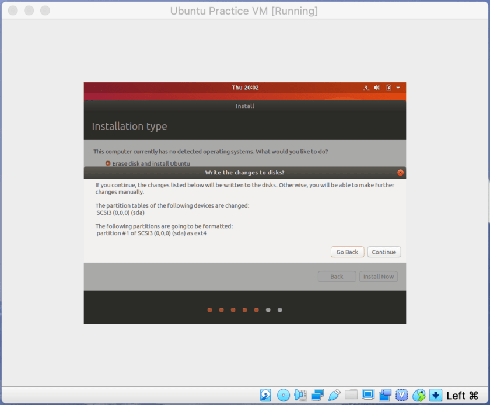Open the Thu 20:02 clock menu
This screenshot has width=490, height=405.
click(x=245, y=88)
